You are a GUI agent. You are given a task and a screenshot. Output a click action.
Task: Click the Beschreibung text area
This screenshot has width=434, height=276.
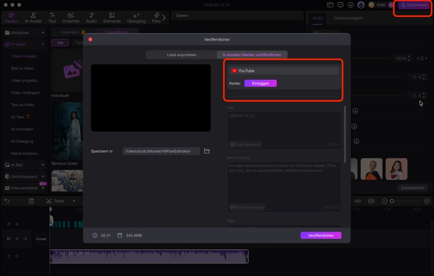point(284,187)
